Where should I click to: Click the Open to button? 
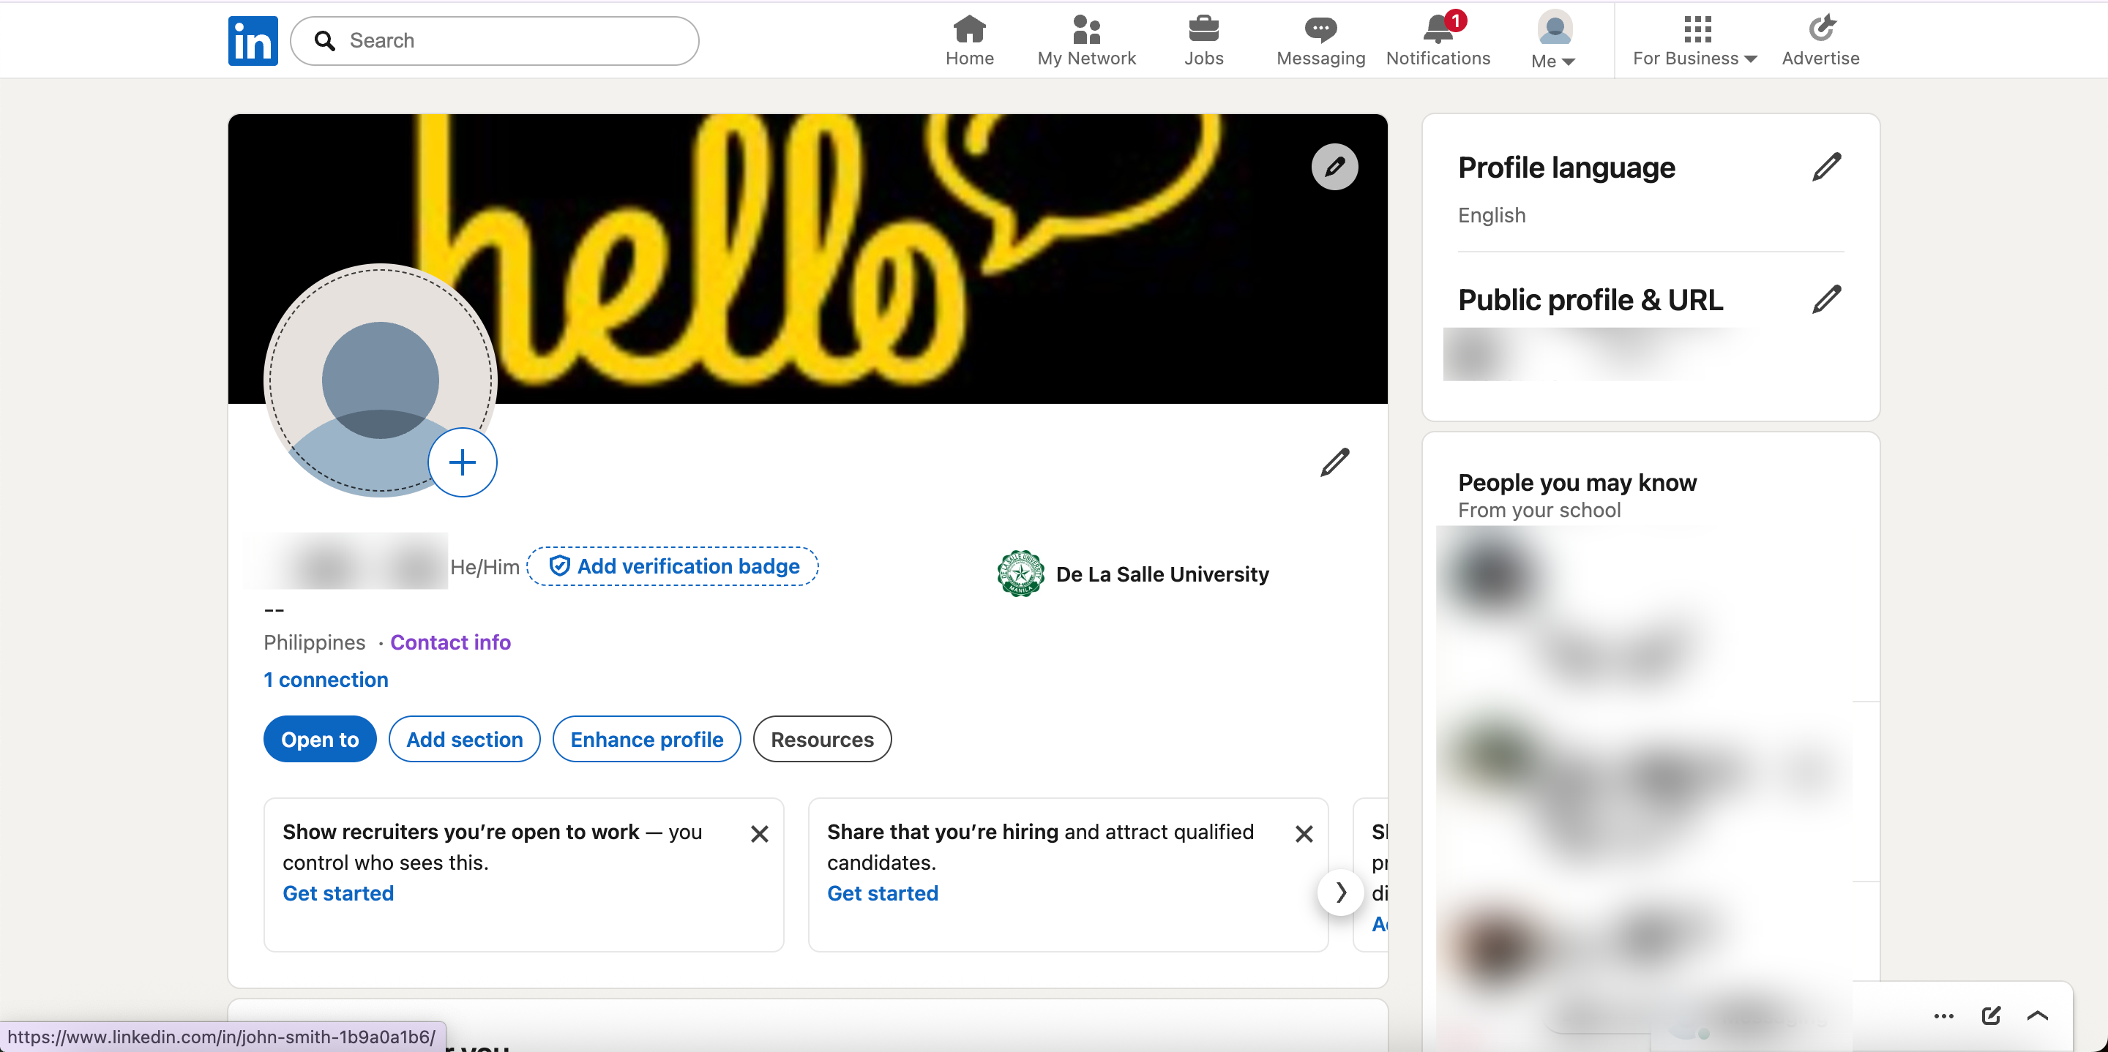320,739
